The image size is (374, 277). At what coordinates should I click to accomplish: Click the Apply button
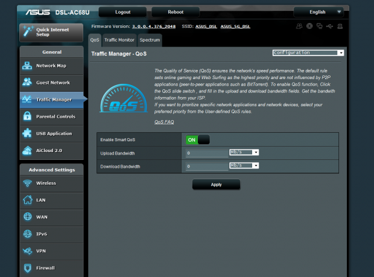216,185
